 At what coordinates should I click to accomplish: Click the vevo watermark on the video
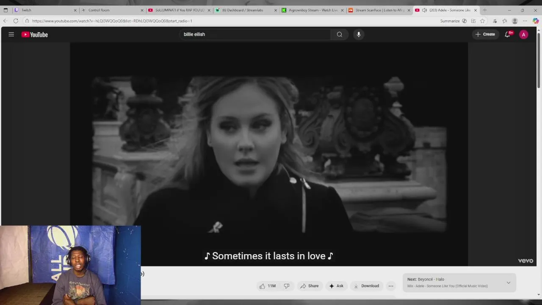(525, 261)
